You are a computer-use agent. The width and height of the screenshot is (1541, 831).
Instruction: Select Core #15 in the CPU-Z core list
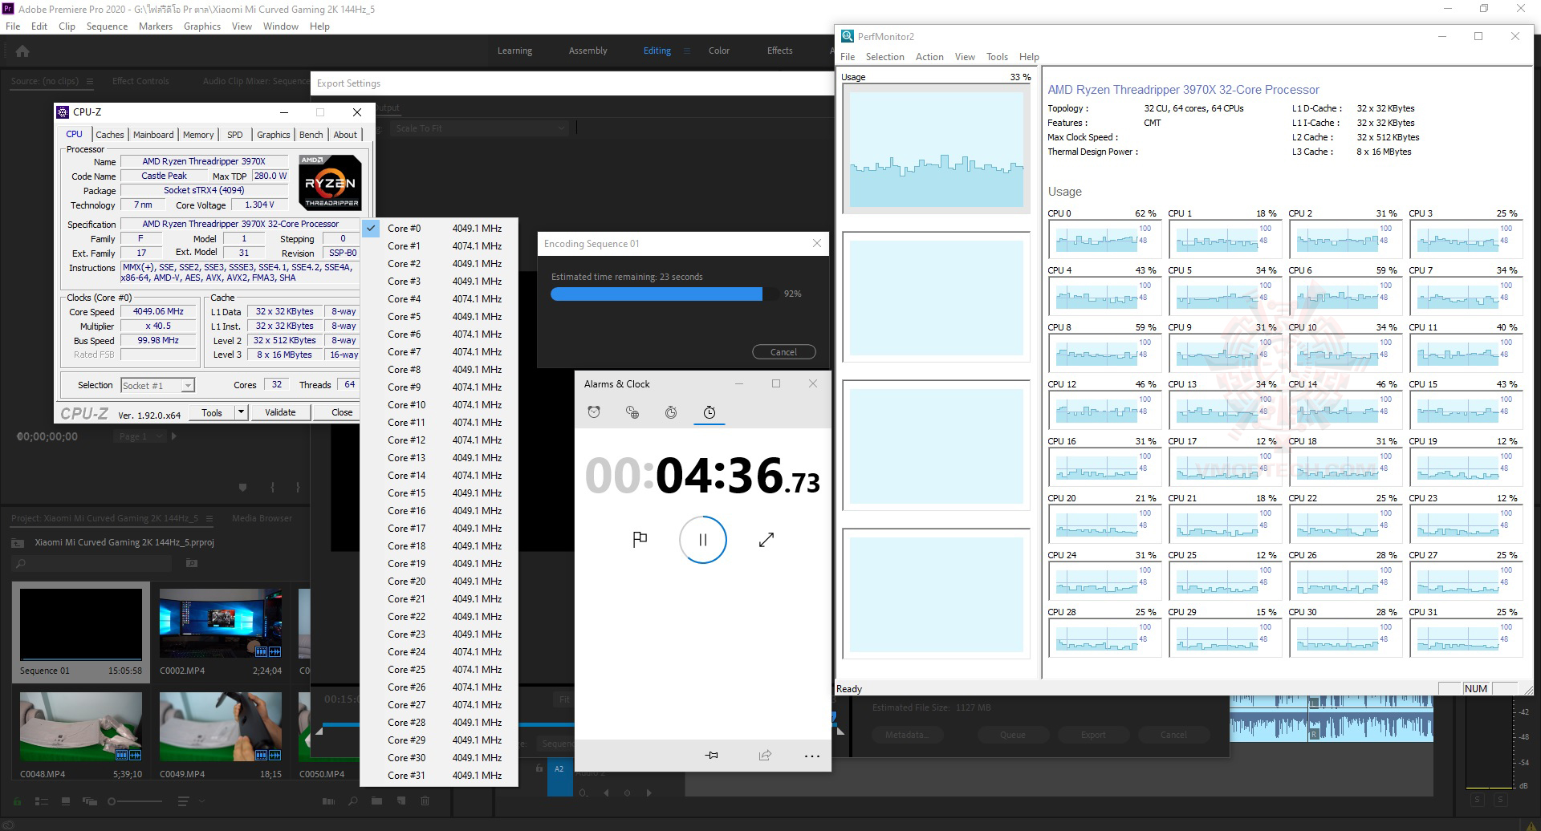coord(439,493)
